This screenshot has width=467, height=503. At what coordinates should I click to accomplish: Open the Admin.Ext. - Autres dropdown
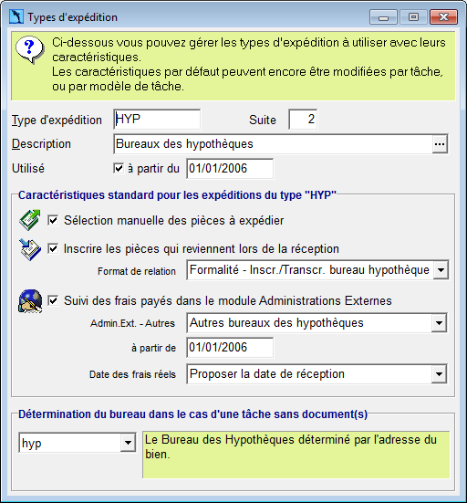point(439,323)
